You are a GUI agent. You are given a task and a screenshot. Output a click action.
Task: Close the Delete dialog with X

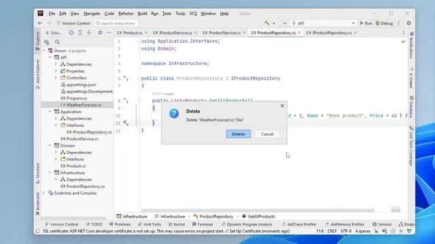(x=282, y=106)
